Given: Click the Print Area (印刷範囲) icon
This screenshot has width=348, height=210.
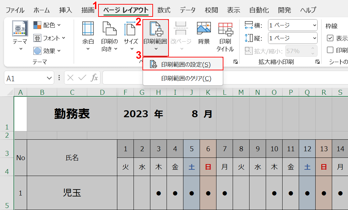Looking at the screenshot, I should 155,29.
